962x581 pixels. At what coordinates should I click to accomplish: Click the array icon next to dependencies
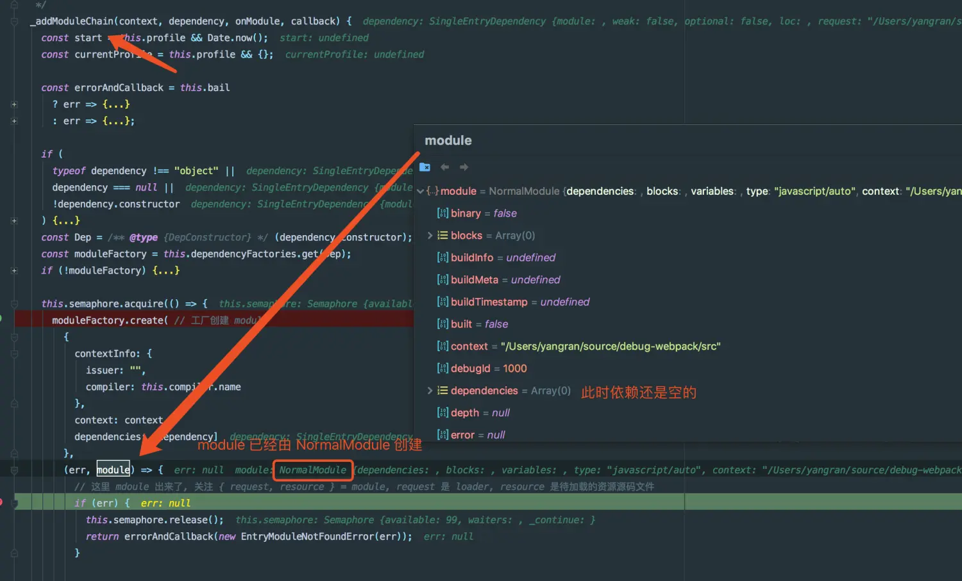(x=443, y=391)
